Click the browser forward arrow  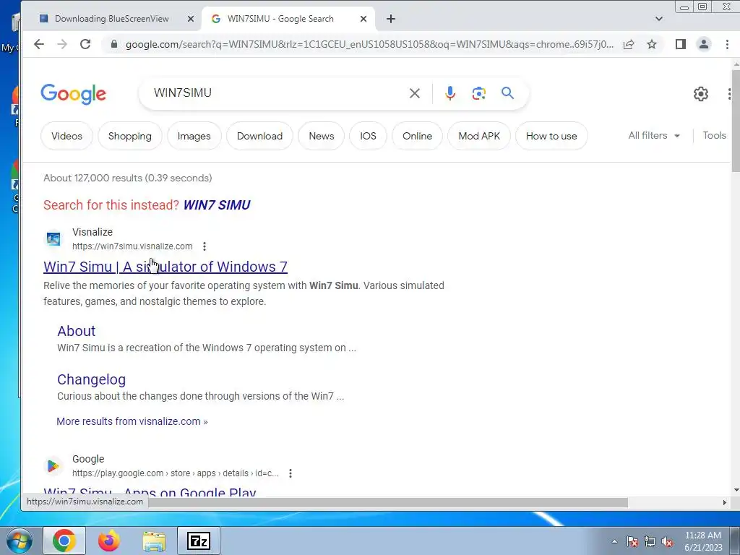pos(62,44)
